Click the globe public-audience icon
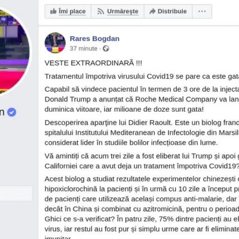 (106, 49)
